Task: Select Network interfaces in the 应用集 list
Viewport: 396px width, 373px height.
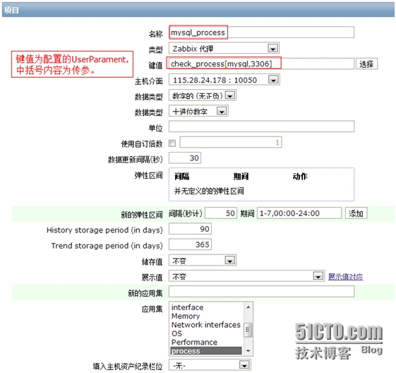Action: pos(206,325)
